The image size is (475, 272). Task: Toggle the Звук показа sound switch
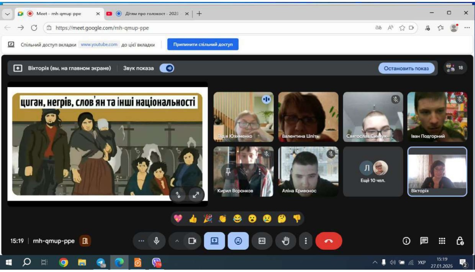[167, 68]
